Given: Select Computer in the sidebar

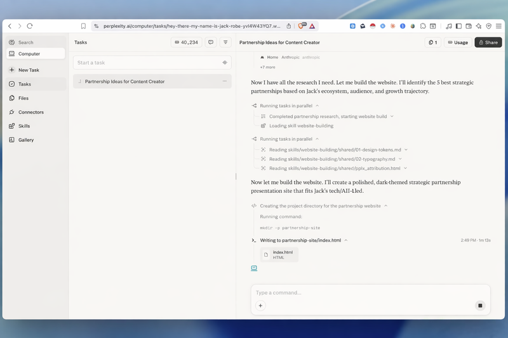Looking at the screenshot, I should tap(29, 54).
